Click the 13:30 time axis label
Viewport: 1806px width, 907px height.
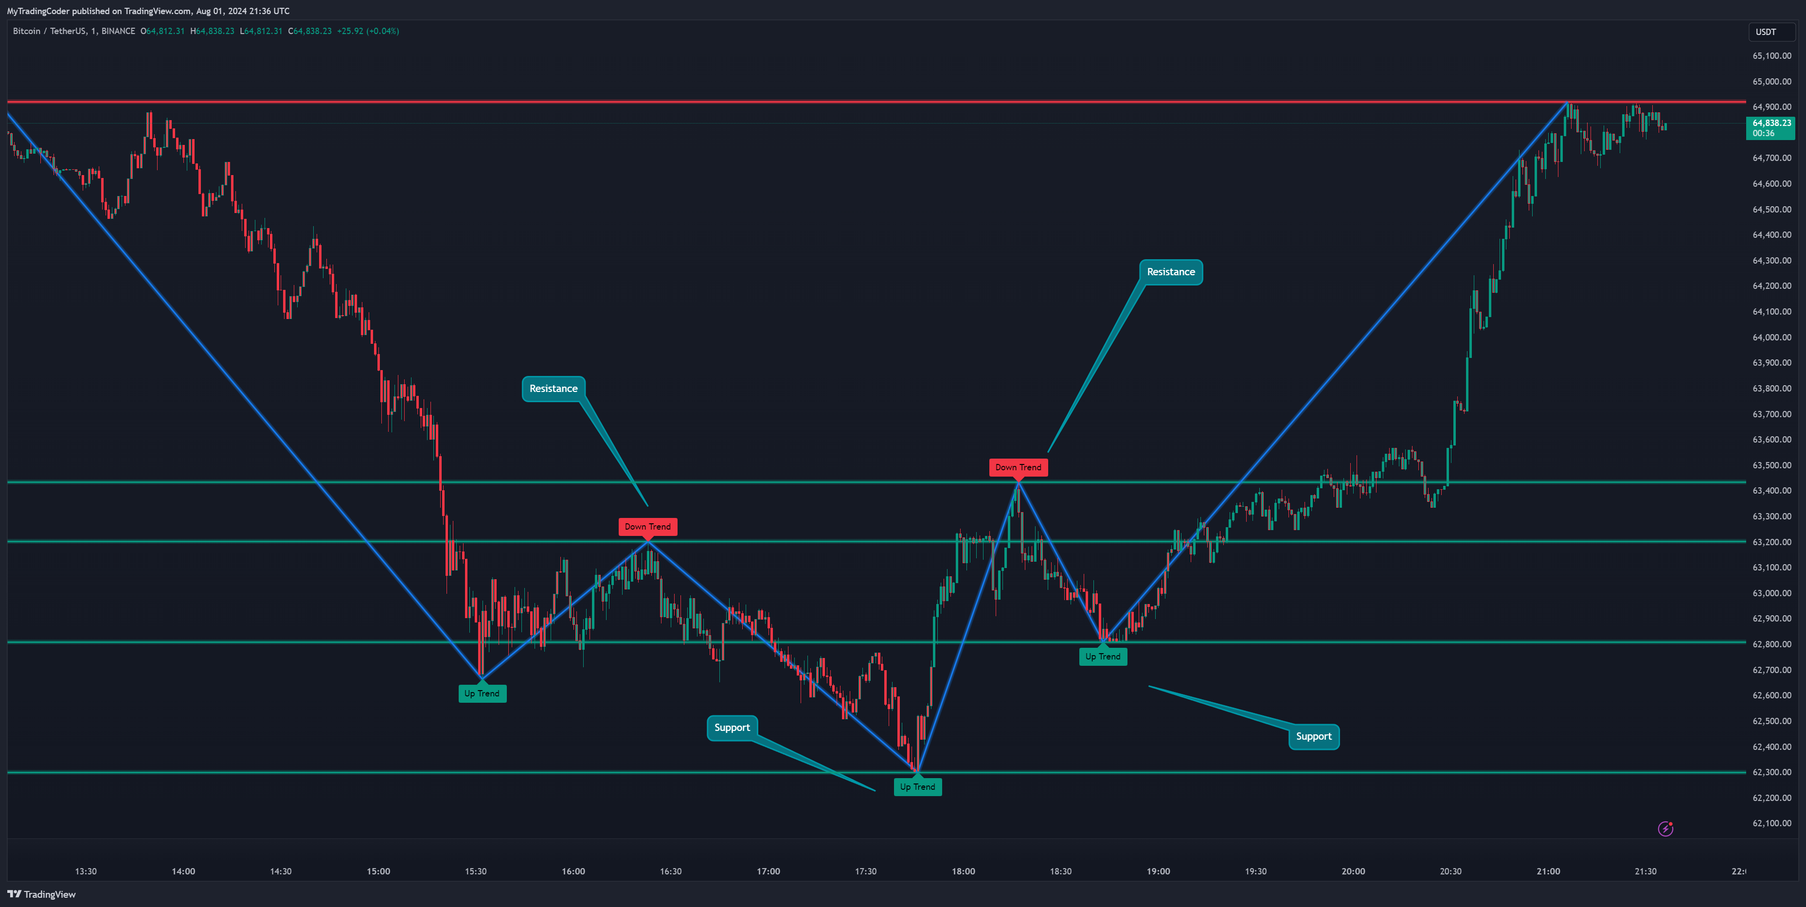click(x=86, y=871)
